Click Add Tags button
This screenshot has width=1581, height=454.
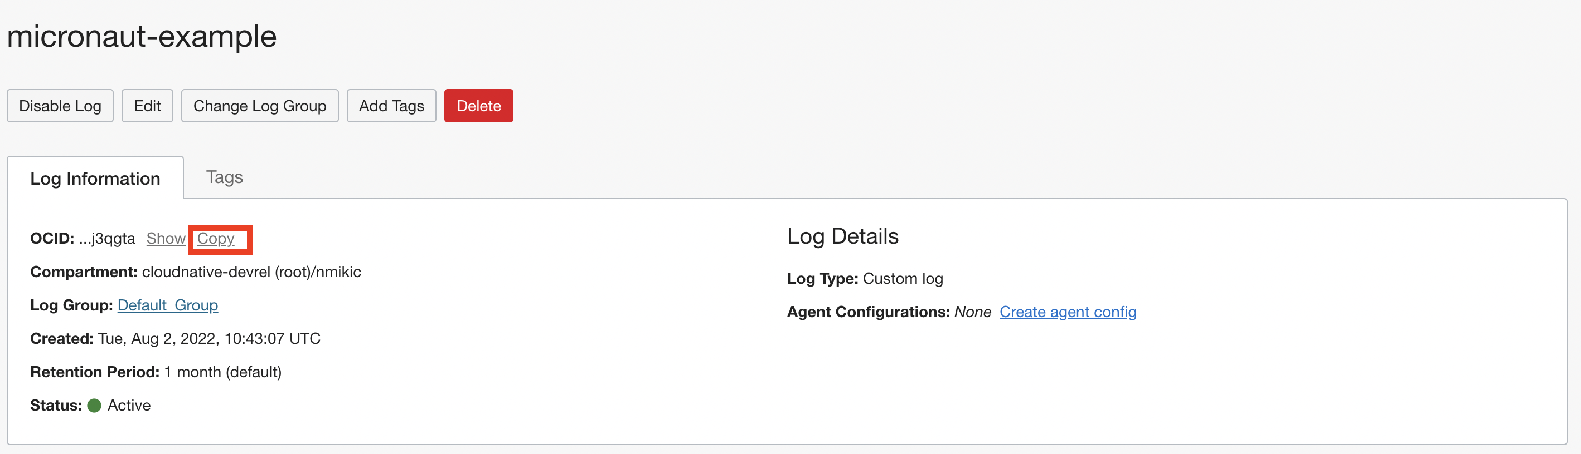391,106
